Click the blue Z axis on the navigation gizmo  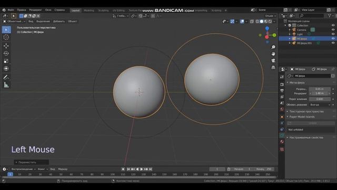coord(267,28)
